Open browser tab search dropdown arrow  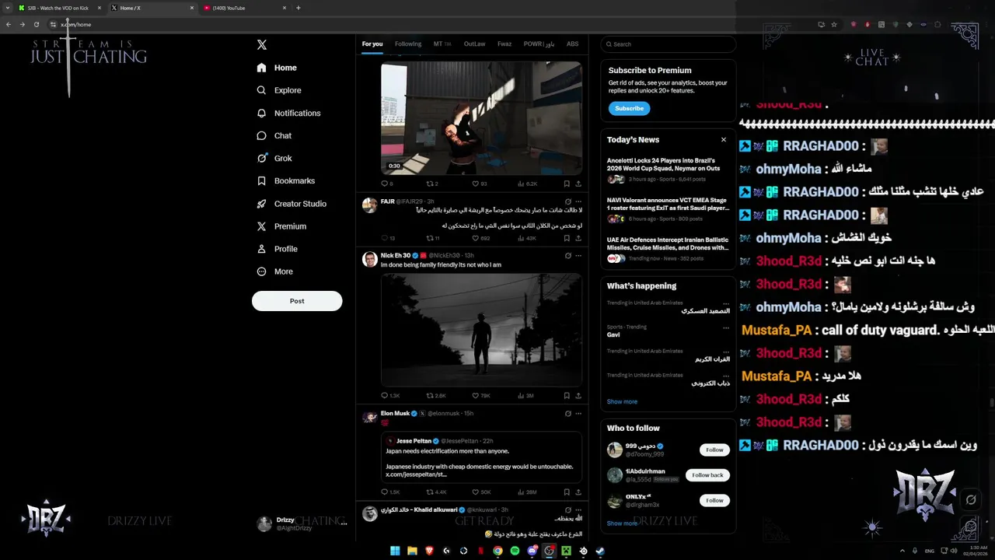pyautogui.click(x=7, y=8)
